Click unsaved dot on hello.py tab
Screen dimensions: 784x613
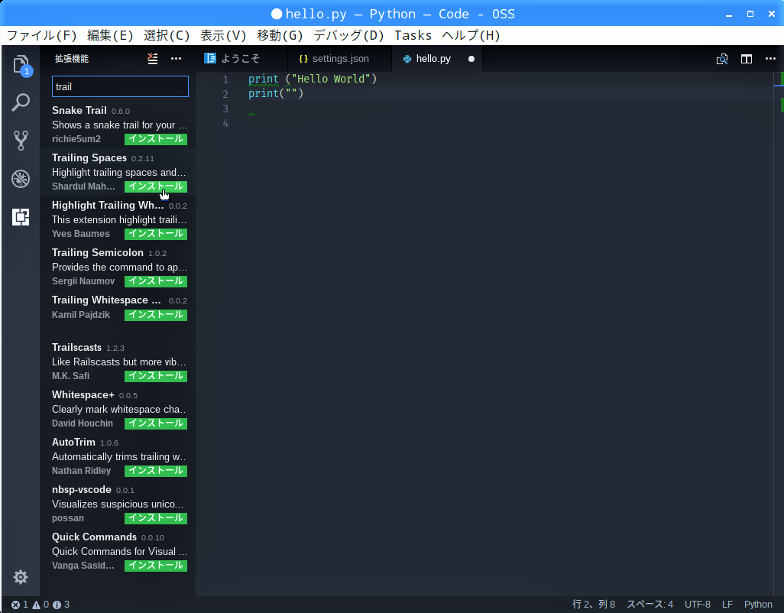471,59
